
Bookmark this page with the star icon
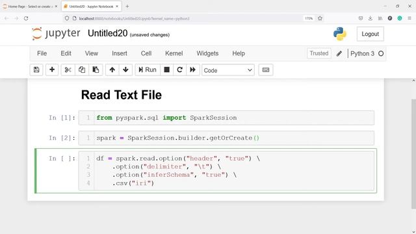(320, 18)
